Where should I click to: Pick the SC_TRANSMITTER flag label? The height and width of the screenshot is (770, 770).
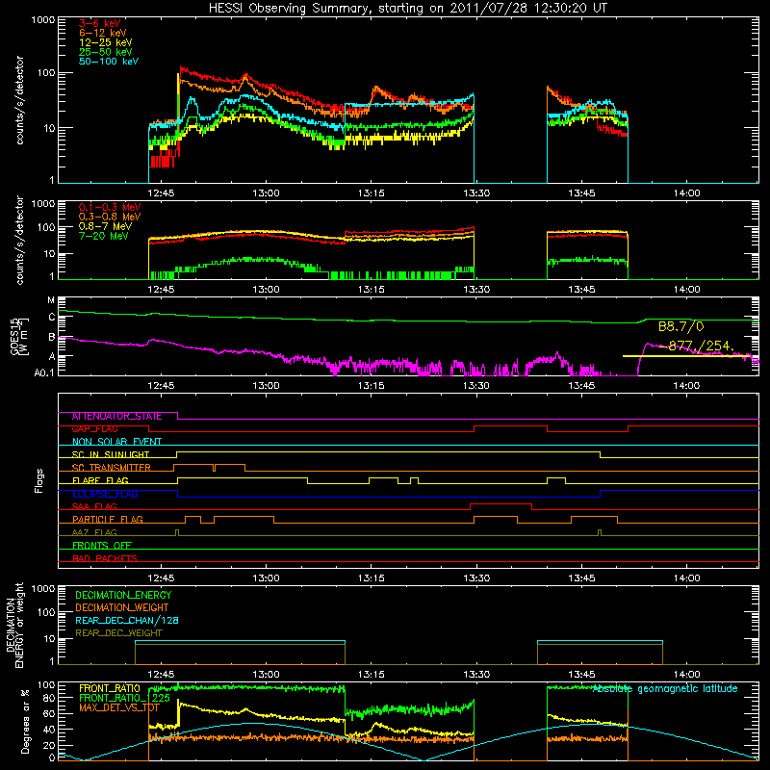point(112,468)
